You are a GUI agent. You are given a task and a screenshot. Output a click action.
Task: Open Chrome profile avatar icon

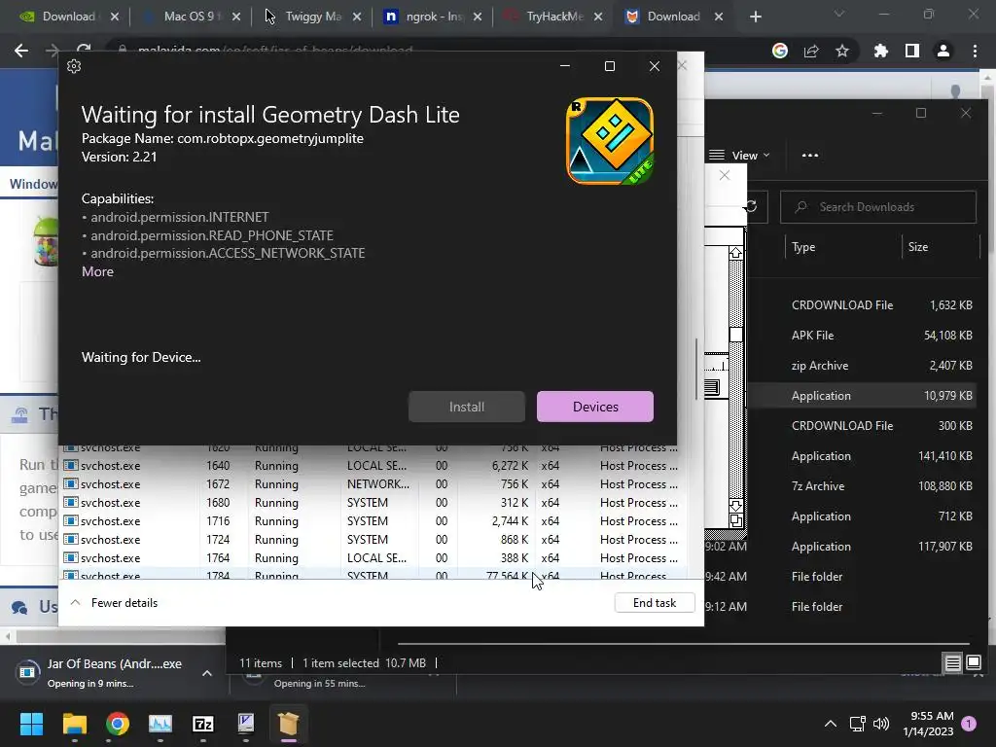943,51
